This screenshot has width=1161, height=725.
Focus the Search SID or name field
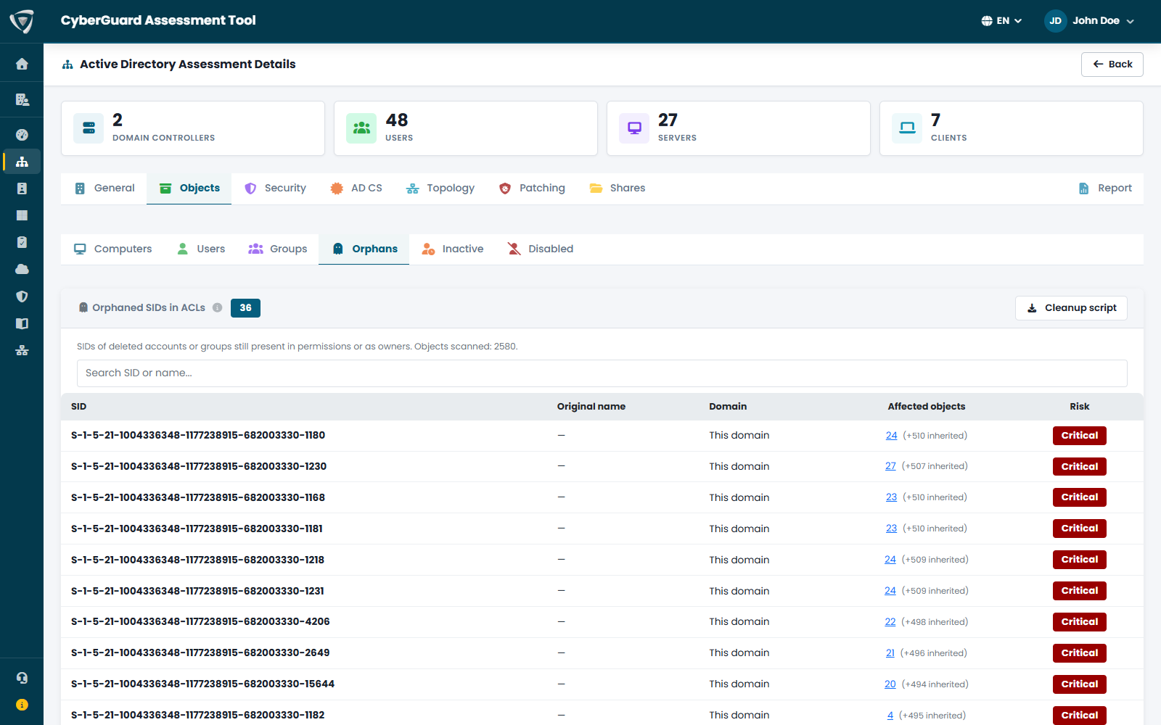click(602, 373)
